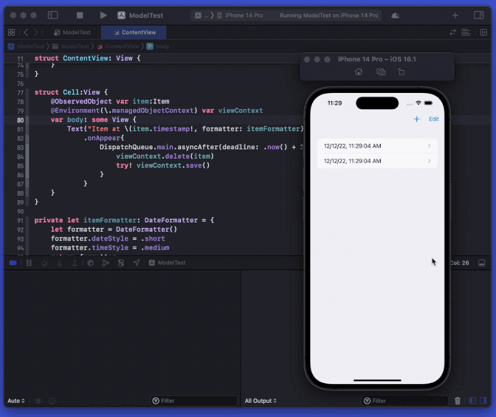This screenshot has width=496, height=417.
Task: Click the Simulator home indicator bar
Action: 377,380
